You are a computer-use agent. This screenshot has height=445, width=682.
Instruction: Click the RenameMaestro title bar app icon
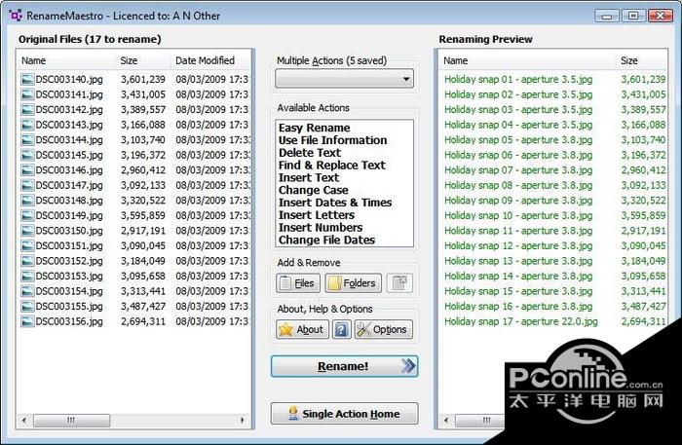pos(16,16)
